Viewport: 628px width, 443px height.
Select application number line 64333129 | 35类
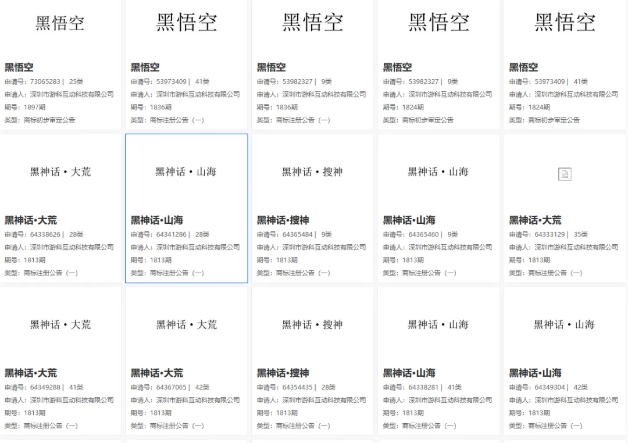click(x=549, y=235)
